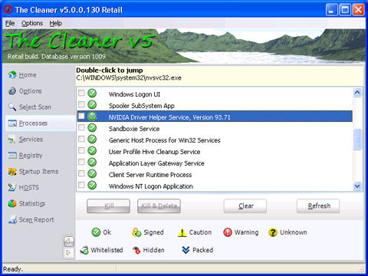Click the green status icon for Windows Logon UI

(x=92, y=94)
